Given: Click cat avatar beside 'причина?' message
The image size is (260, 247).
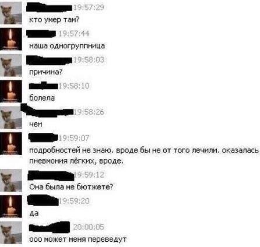Looking at the screenshot, I should 11,65.
